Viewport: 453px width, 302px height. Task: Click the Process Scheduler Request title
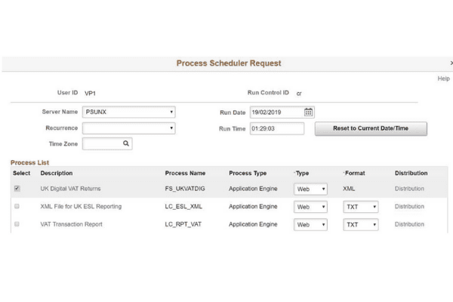point(229,63)
